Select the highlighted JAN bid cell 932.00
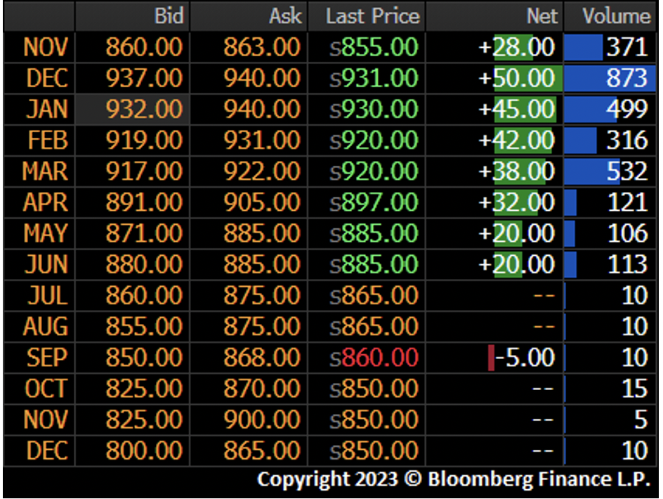 click(144, 109)
